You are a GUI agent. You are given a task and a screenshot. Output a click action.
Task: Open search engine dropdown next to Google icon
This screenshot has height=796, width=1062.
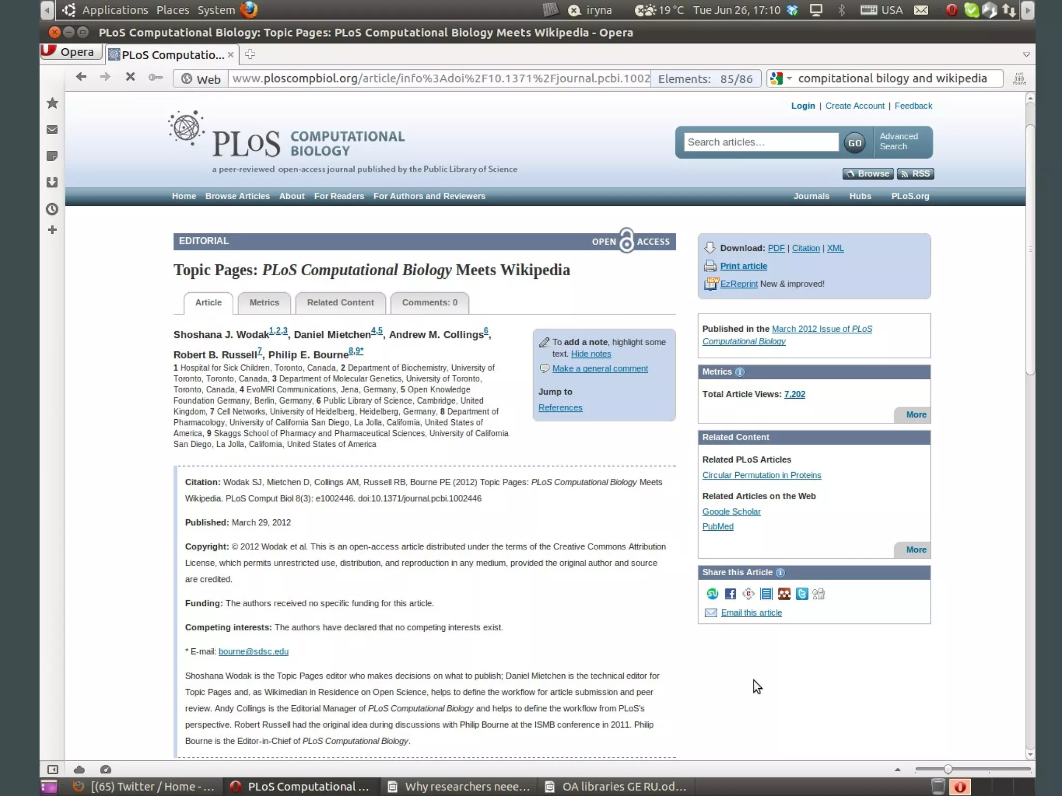coord(789,78)
